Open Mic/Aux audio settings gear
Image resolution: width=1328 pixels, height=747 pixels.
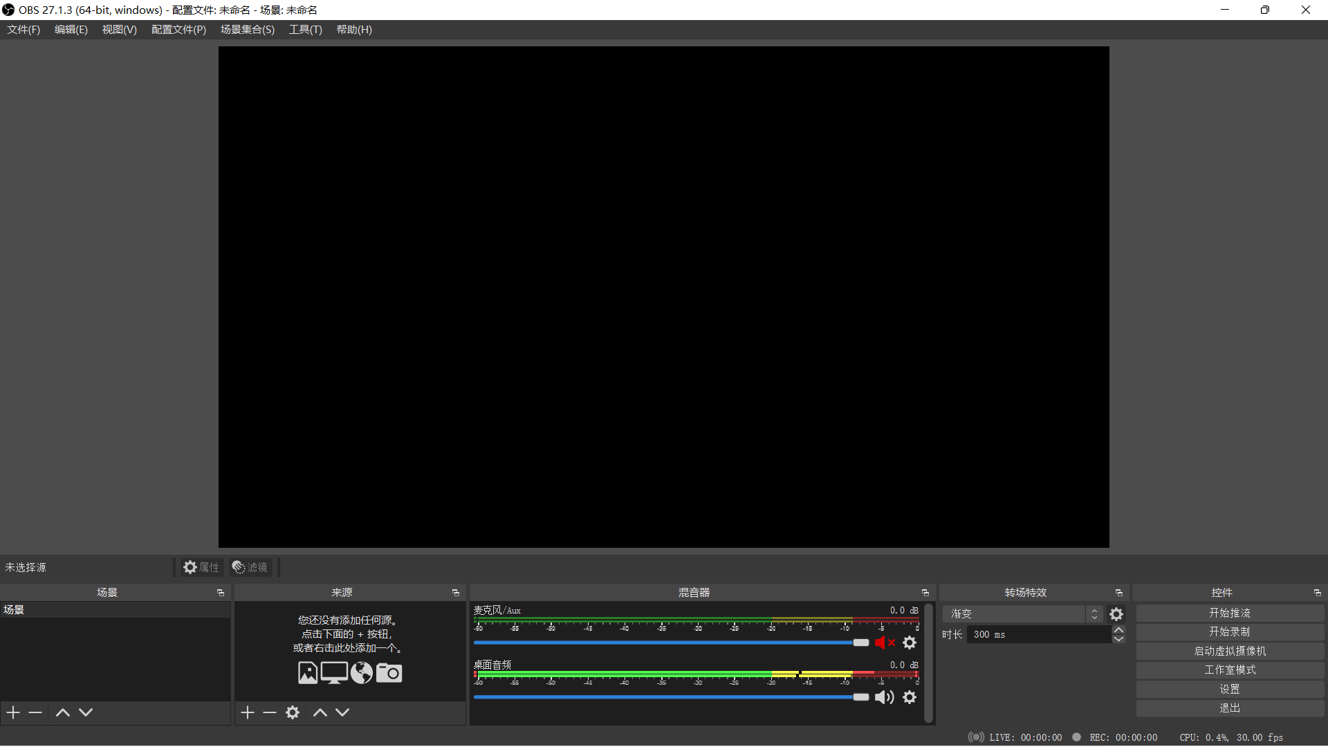click(x=910, y=643)
